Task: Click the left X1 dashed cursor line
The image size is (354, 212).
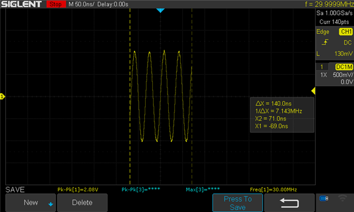Action: (x=130, y=97)
